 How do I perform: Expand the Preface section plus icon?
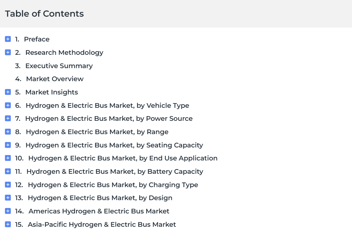point(8,39)
